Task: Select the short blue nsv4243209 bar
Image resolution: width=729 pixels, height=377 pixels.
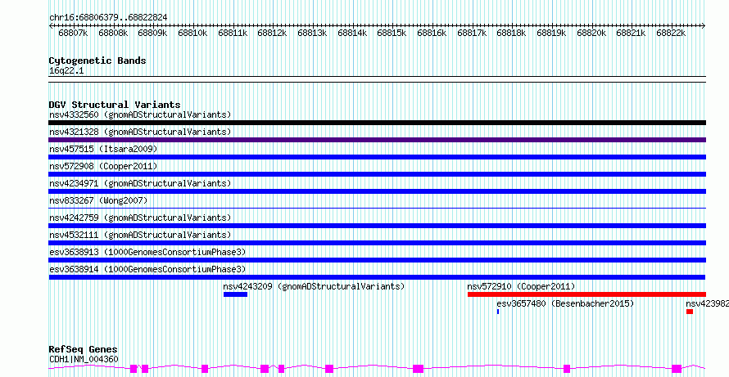Action: pyautogui.click(x=235, y=294)
